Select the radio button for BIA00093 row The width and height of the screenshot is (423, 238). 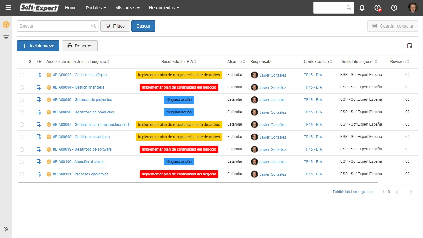22,75
